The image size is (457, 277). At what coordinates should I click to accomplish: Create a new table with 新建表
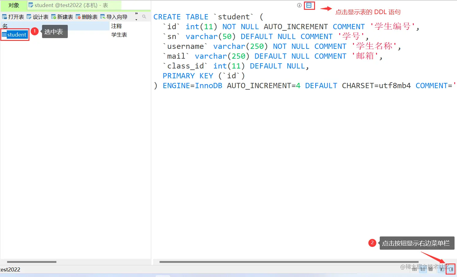[62, 17]
